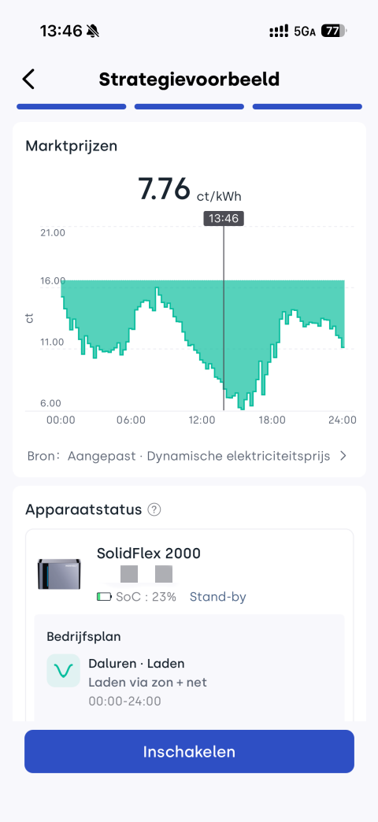Viewport: 378px width, 822px height.
Task: Select the third progress step bar
Action: [307, 107]
